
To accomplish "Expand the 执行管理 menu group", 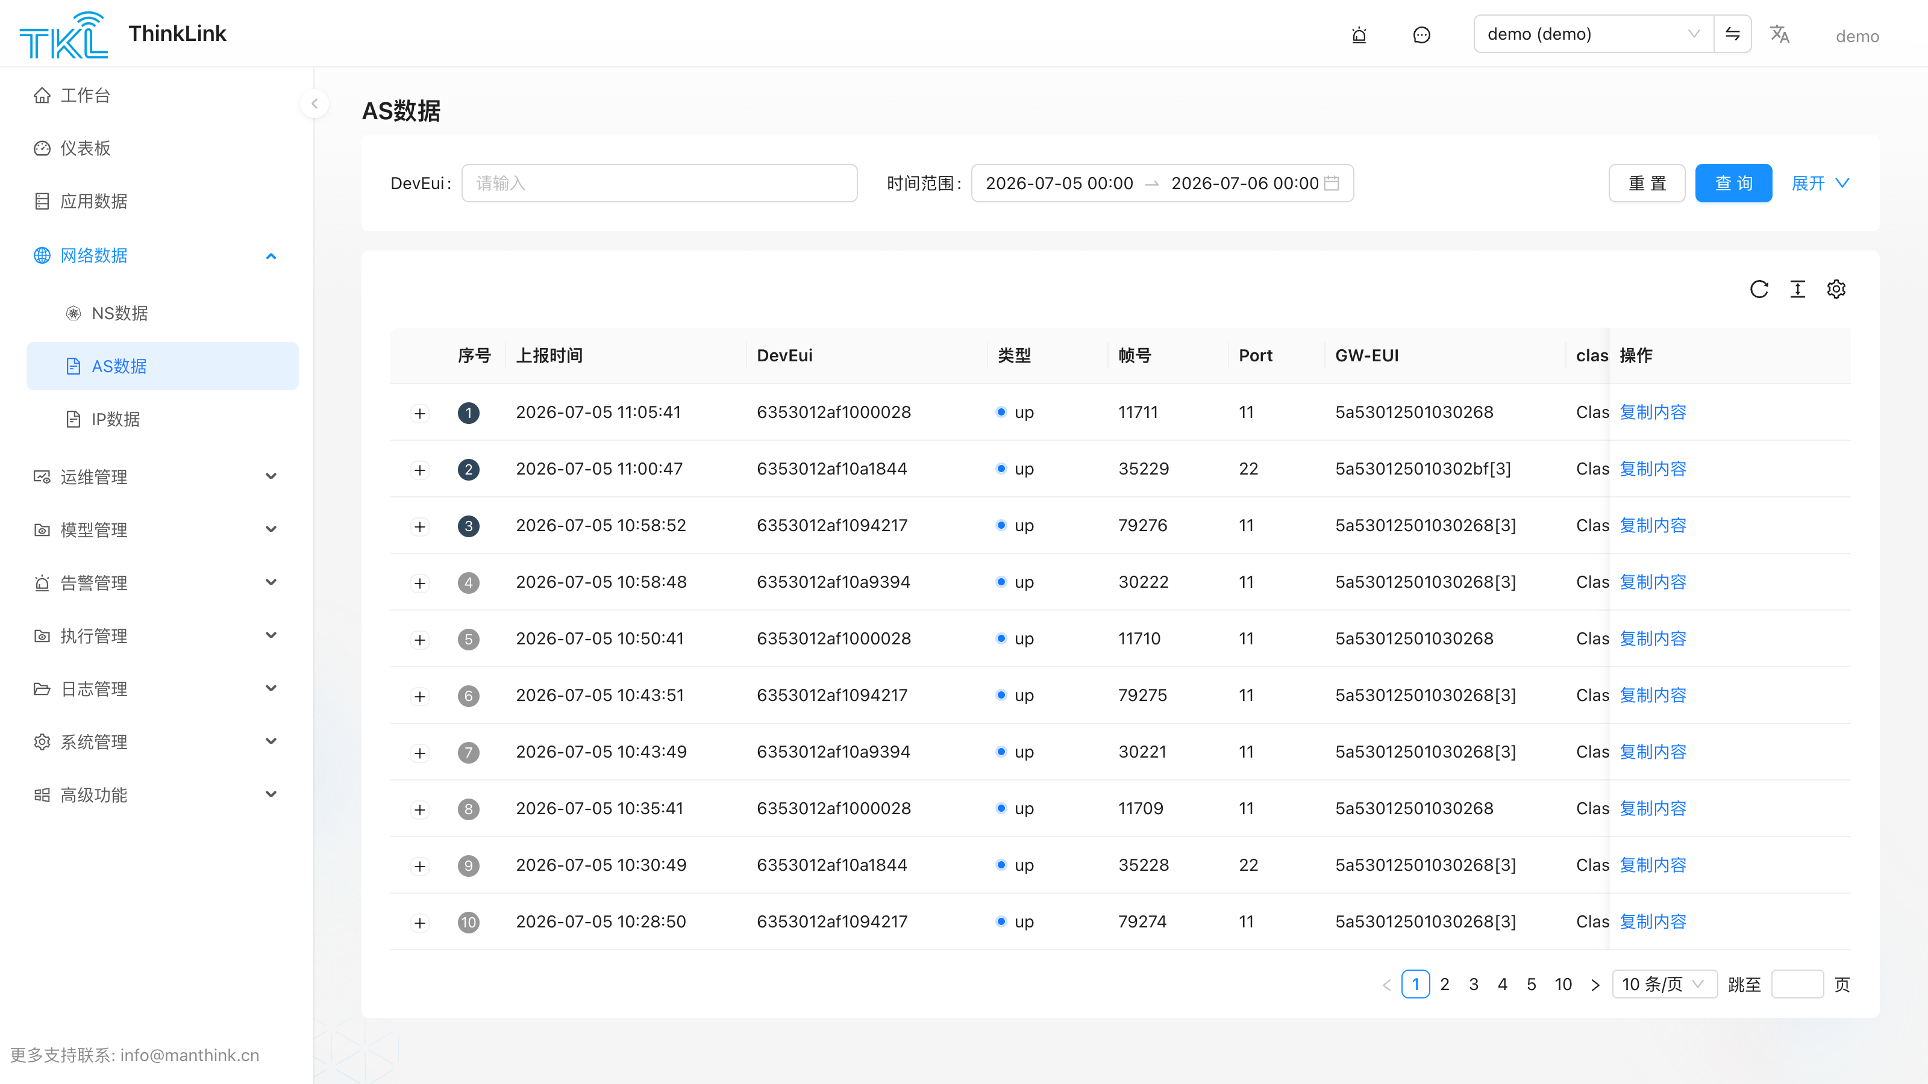I will [x=271, y=636].
